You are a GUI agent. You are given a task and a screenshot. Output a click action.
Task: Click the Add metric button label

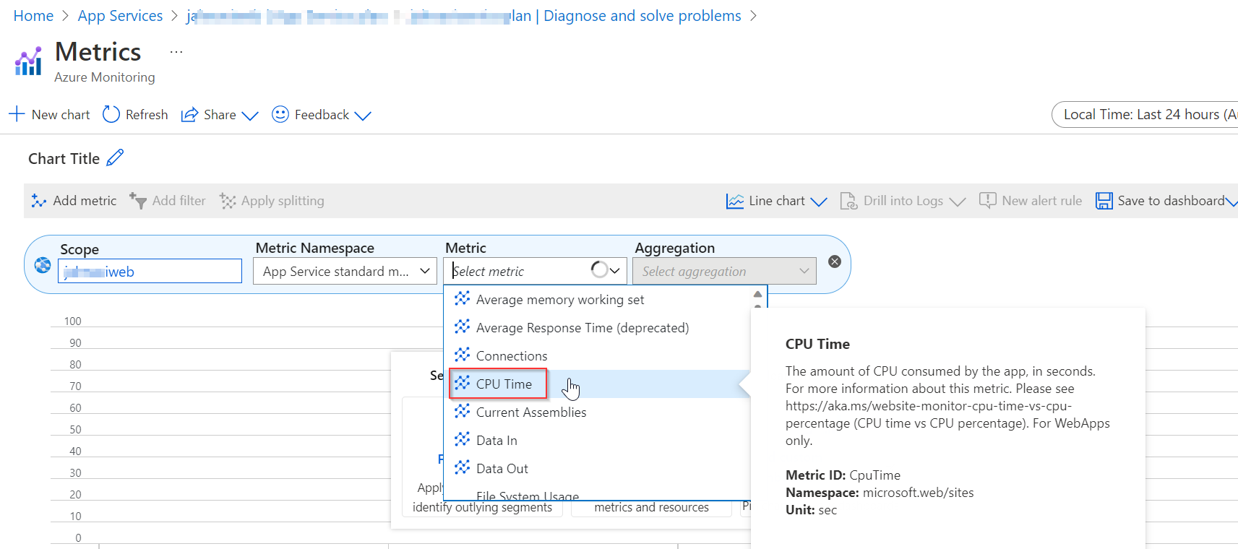pyautogui.click(x=85, y=201)
